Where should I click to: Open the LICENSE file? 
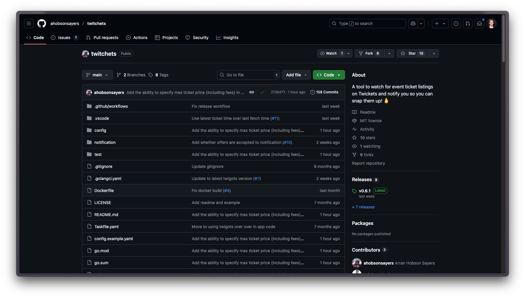(102, 203)
